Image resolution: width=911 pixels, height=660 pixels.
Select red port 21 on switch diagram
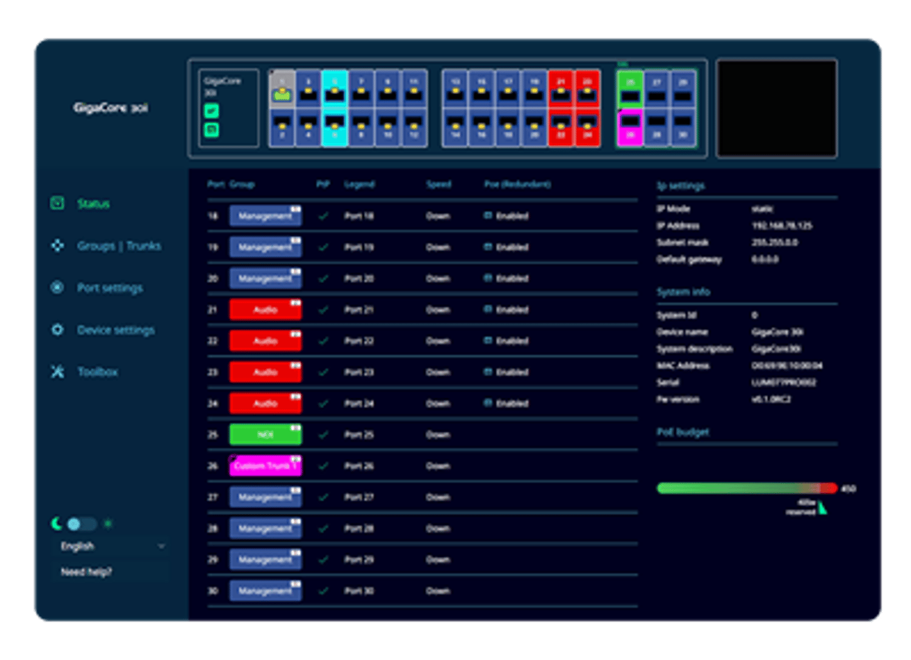(x=561, y=89)
